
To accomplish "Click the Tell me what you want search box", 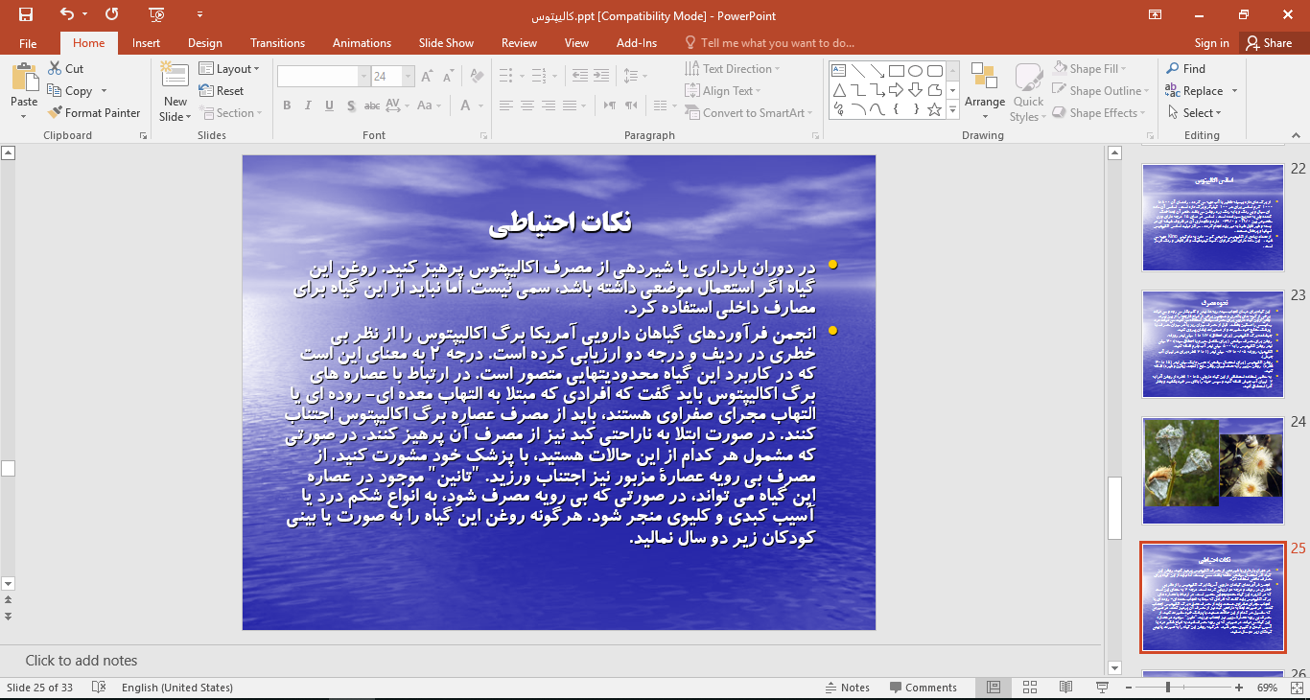I will coord(769,43).
